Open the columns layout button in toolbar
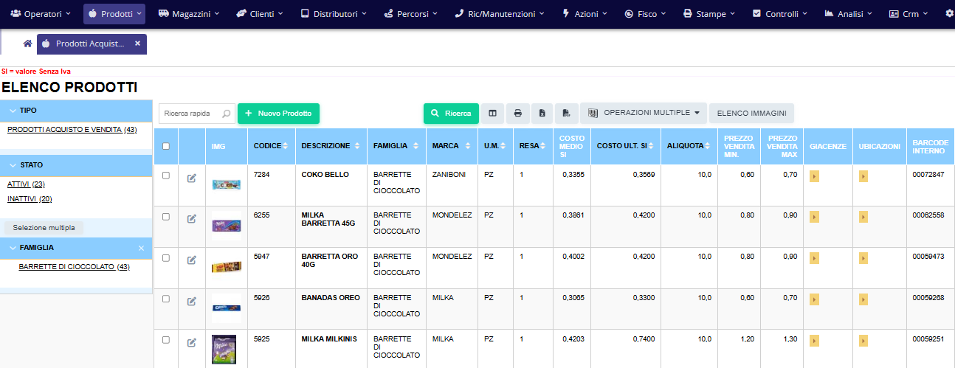This screenshot has height=368, width=955. (x=492, y=114)
